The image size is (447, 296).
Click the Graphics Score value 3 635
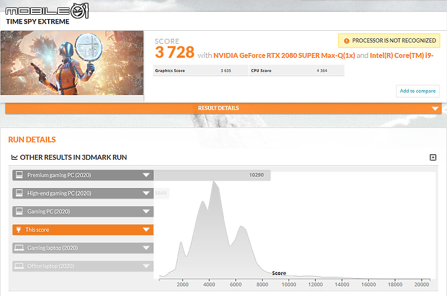(x=226, y=71)
